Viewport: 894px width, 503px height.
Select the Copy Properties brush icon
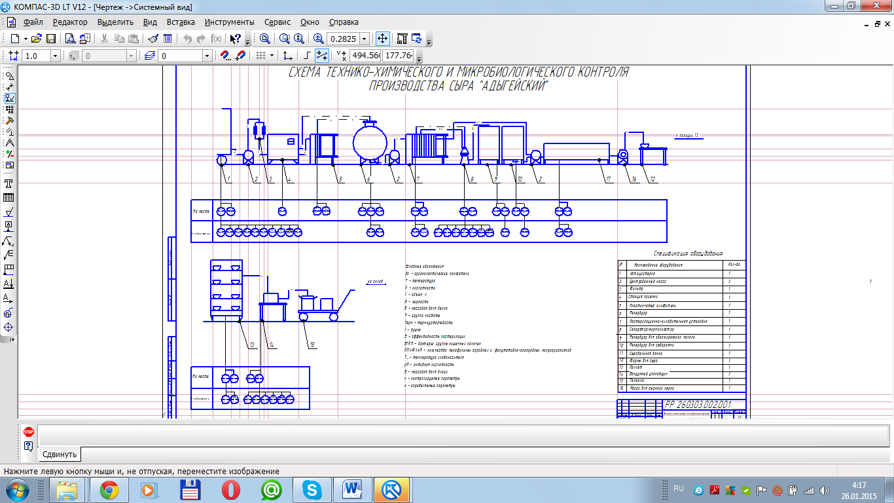(x=153, y=39)
